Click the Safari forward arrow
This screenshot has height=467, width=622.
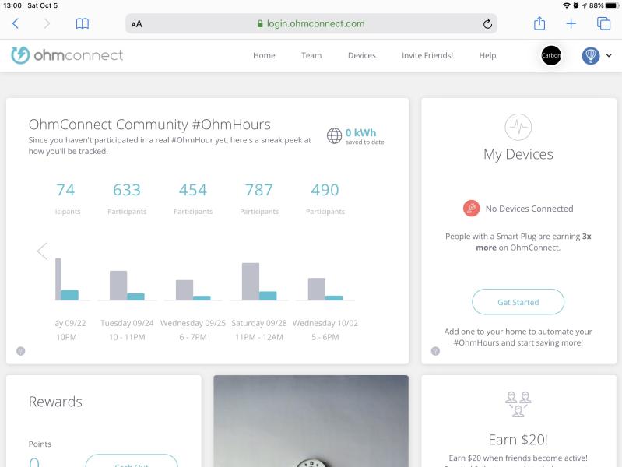47,24
